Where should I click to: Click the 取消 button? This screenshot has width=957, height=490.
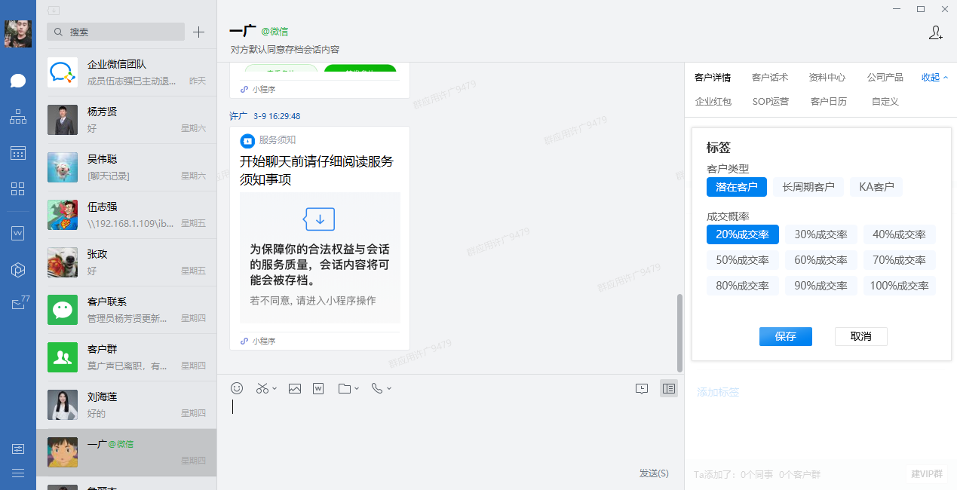pos(860,336)
